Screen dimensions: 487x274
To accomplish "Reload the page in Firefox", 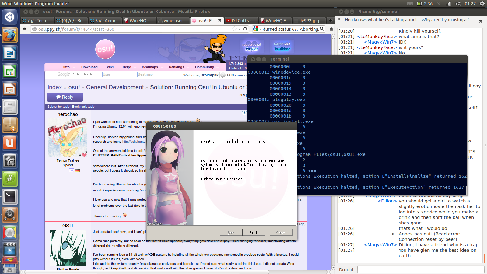I will click(x=245, y=29).
